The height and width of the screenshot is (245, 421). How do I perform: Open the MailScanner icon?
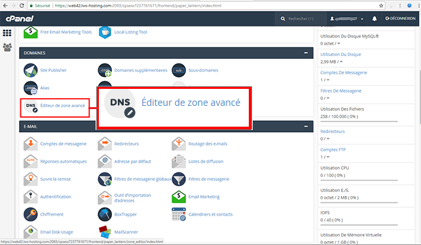tap(105, 232)
